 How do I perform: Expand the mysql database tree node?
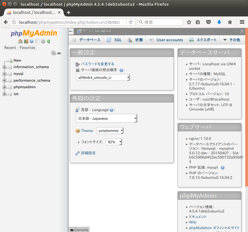point(5,74)
